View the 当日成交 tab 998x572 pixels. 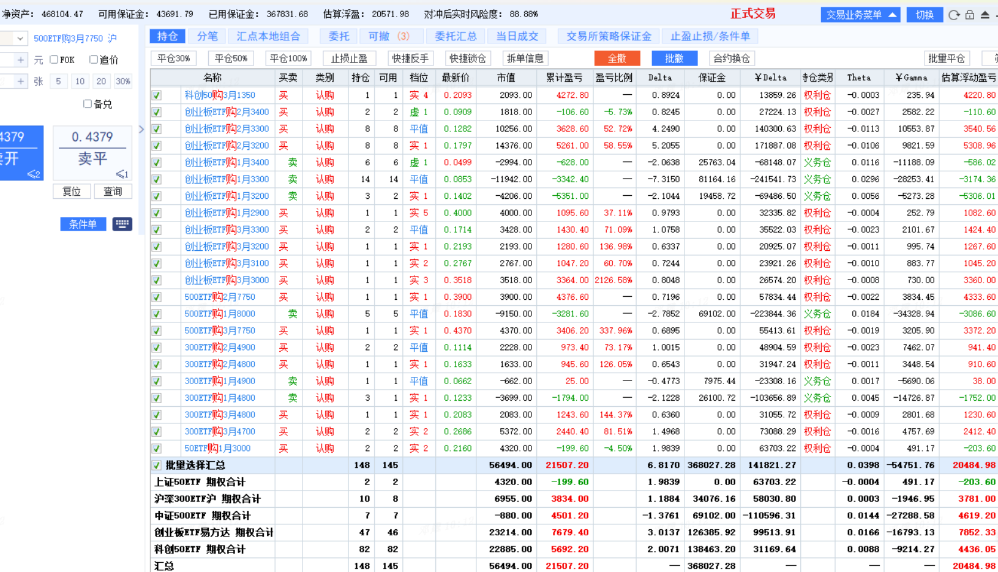[x=517, y=36]
